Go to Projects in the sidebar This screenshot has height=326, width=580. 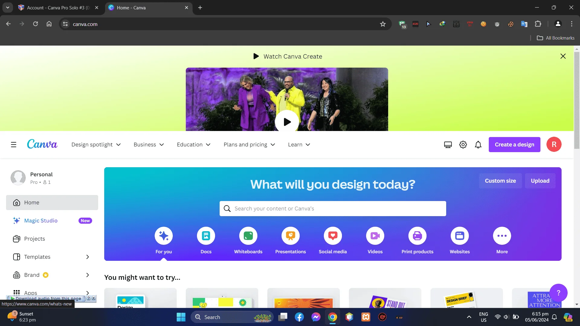(x=52, y=239)
